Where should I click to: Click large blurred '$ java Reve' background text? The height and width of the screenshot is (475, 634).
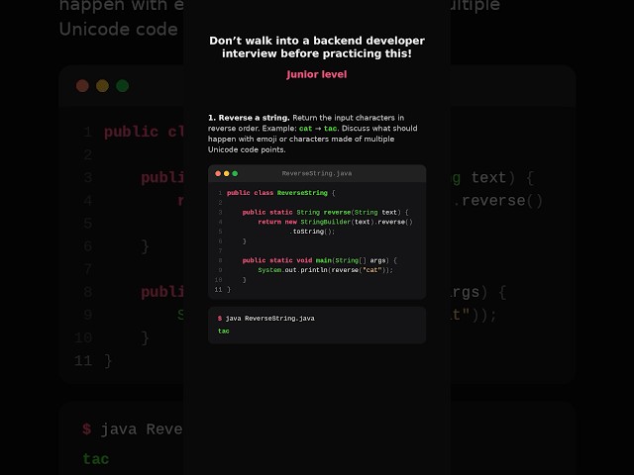[x=132, y=428]
